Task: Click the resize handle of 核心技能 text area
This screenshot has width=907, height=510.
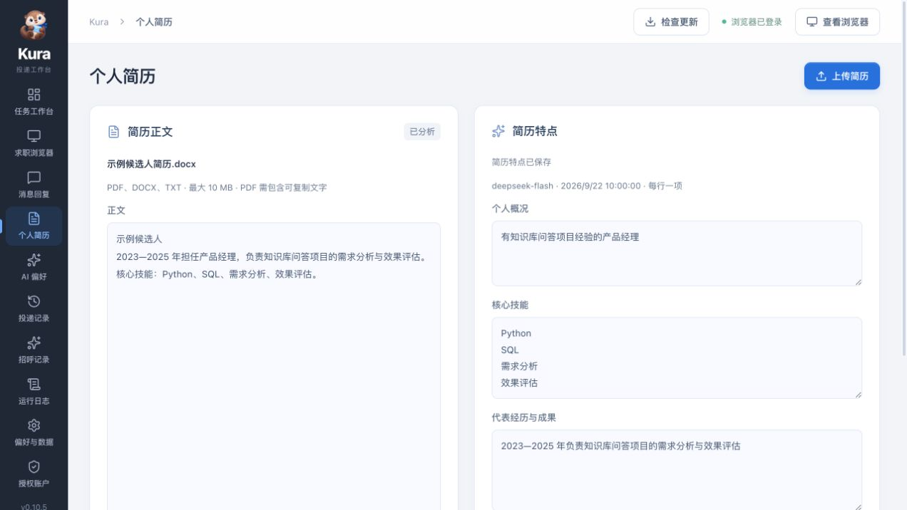Action: coord(858,395)
